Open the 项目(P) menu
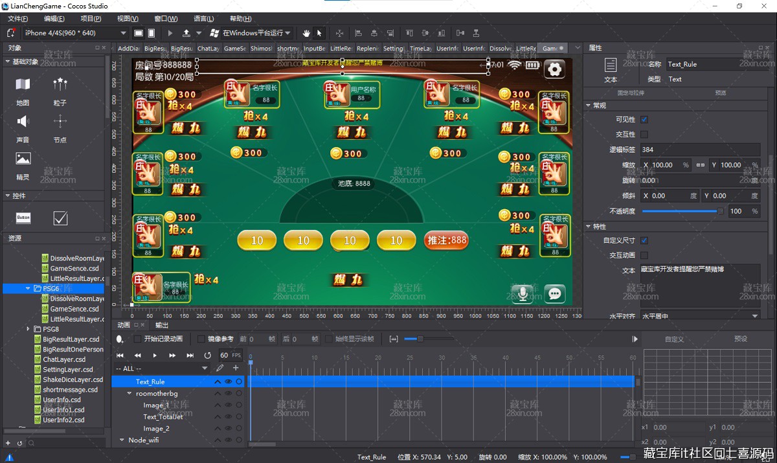The height and width of the screenshot is (463, 777). click(x=91, y=19)
